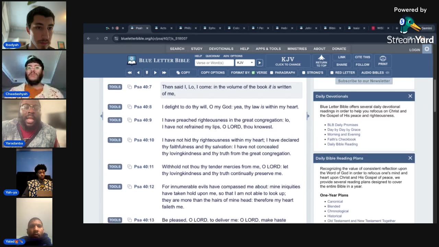
Task: Enable the Paragraph format checkbox
Action: [x=272, y=73]
